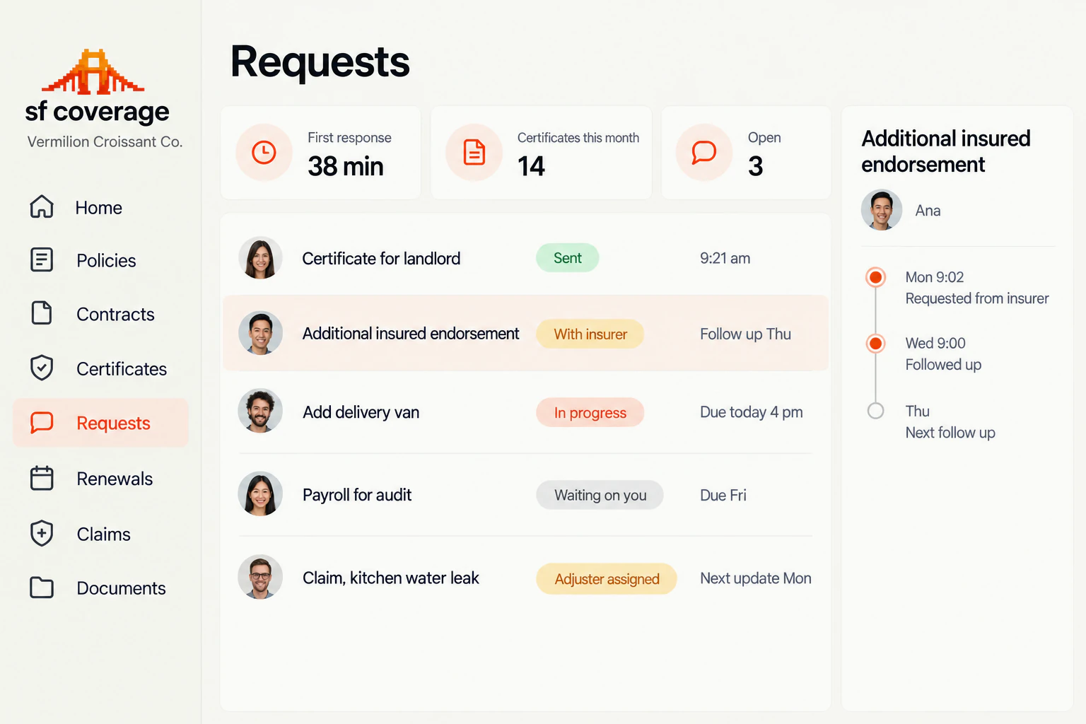Click avatar on Add delivery van row

coord(260,411)
